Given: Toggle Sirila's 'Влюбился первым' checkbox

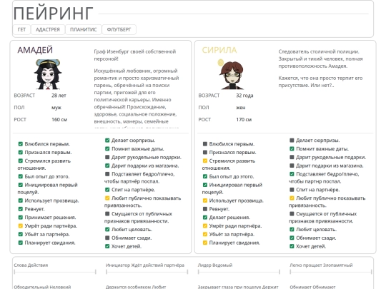Looking at the screenshot, I should click(205, 143).
